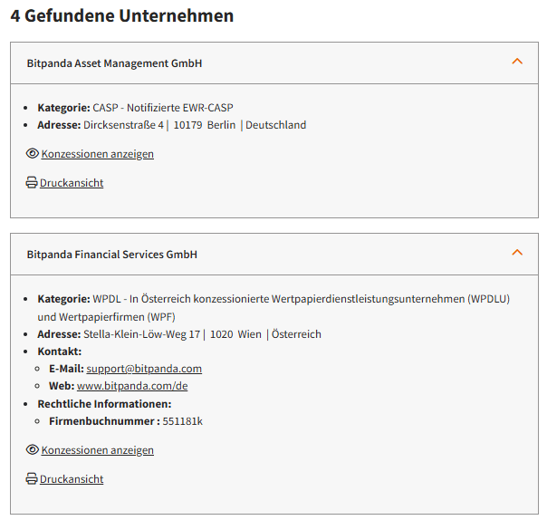This screenshot has width=547, height=520.
Task: Click the 'Rechtliche Informationen:' label
Action: (105, 404)
